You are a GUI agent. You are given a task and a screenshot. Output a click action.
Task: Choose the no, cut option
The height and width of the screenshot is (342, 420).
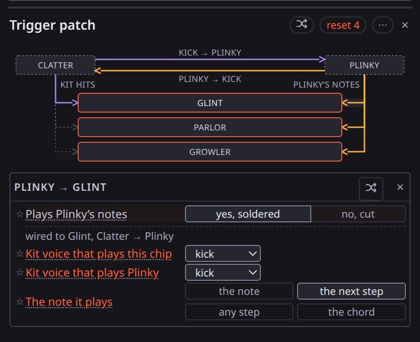pos(358,214)
